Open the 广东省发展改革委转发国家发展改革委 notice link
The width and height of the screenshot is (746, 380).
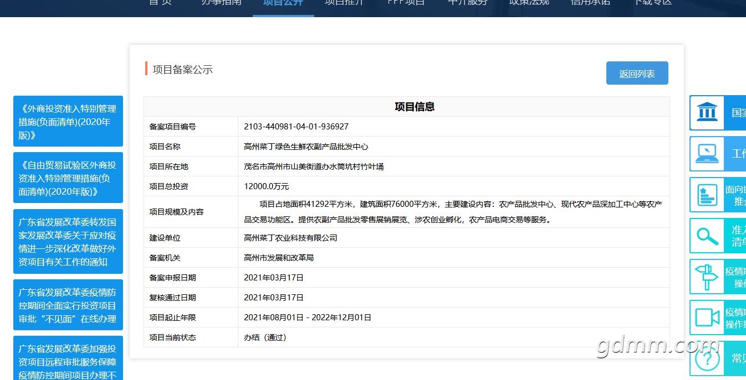click(68, 242)
